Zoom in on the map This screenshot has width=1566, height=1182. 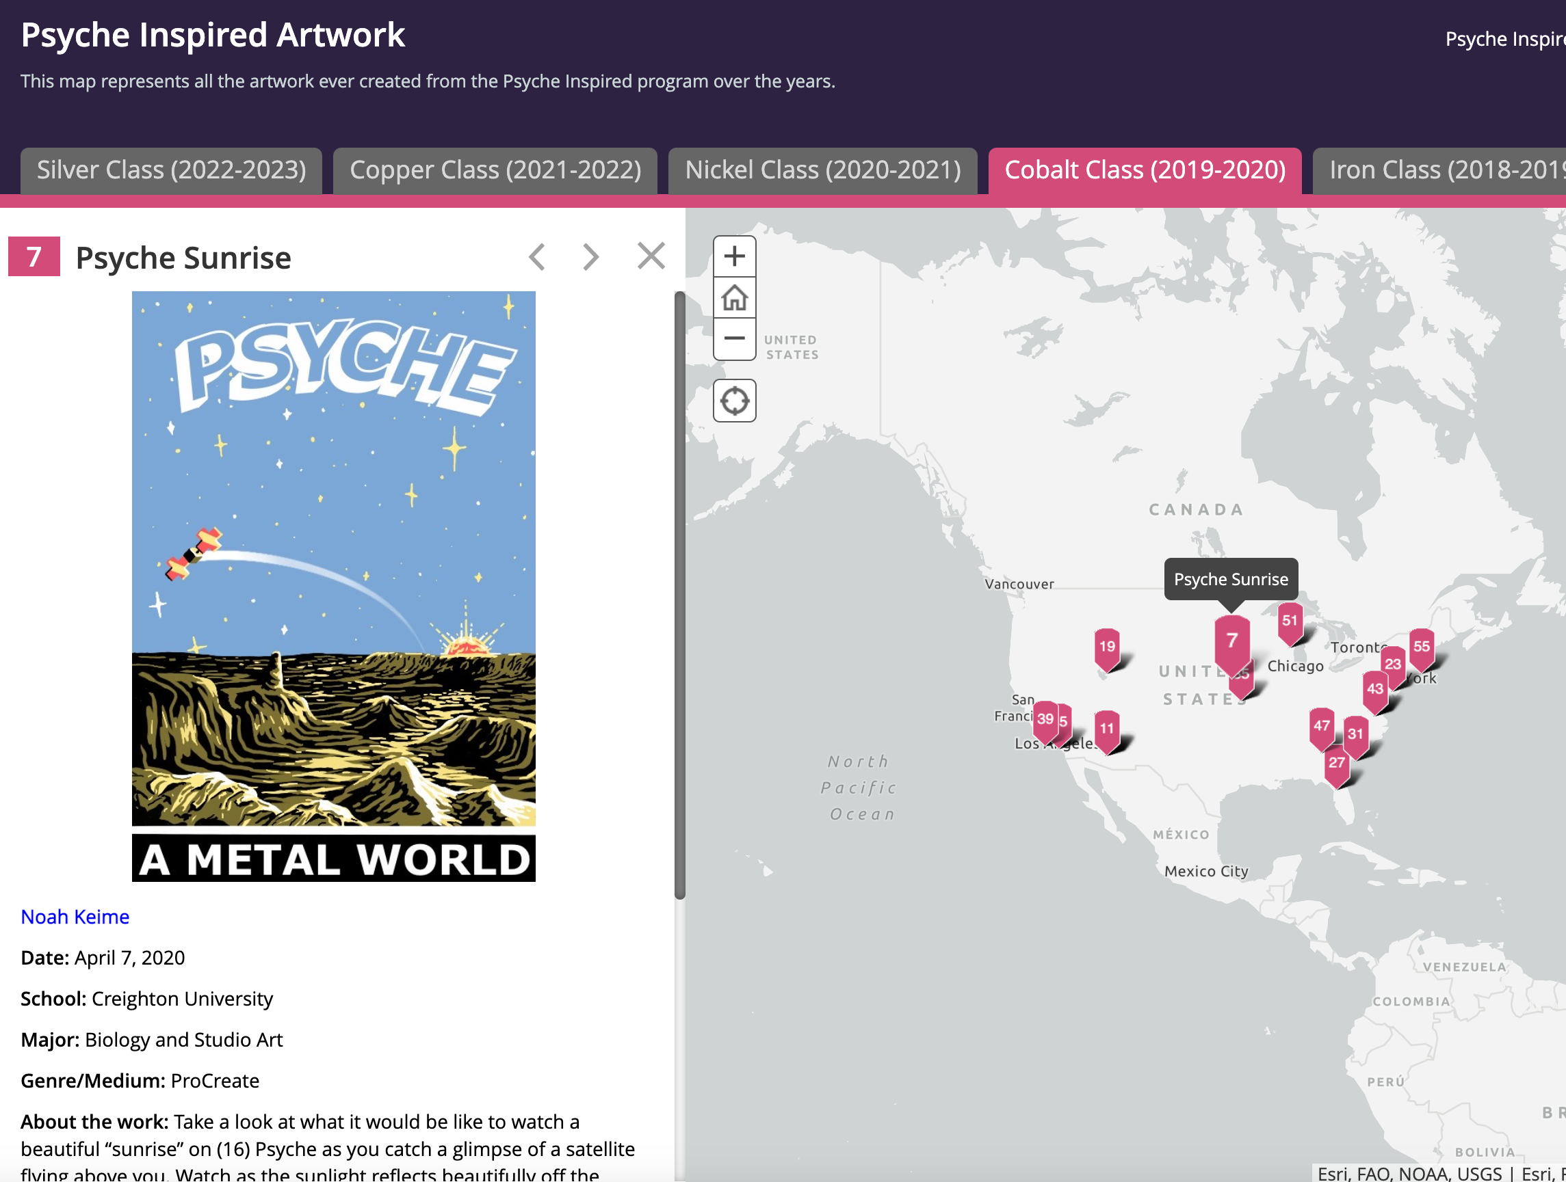[x=734, y=256]
